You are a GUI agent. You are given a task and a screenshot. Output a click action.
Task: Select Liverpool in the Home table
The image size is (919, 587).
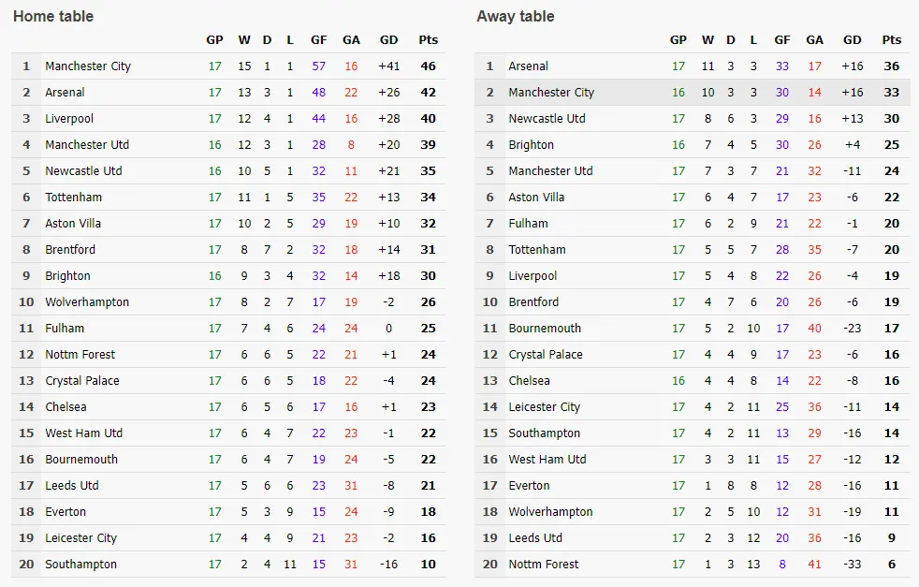[69, 119]
